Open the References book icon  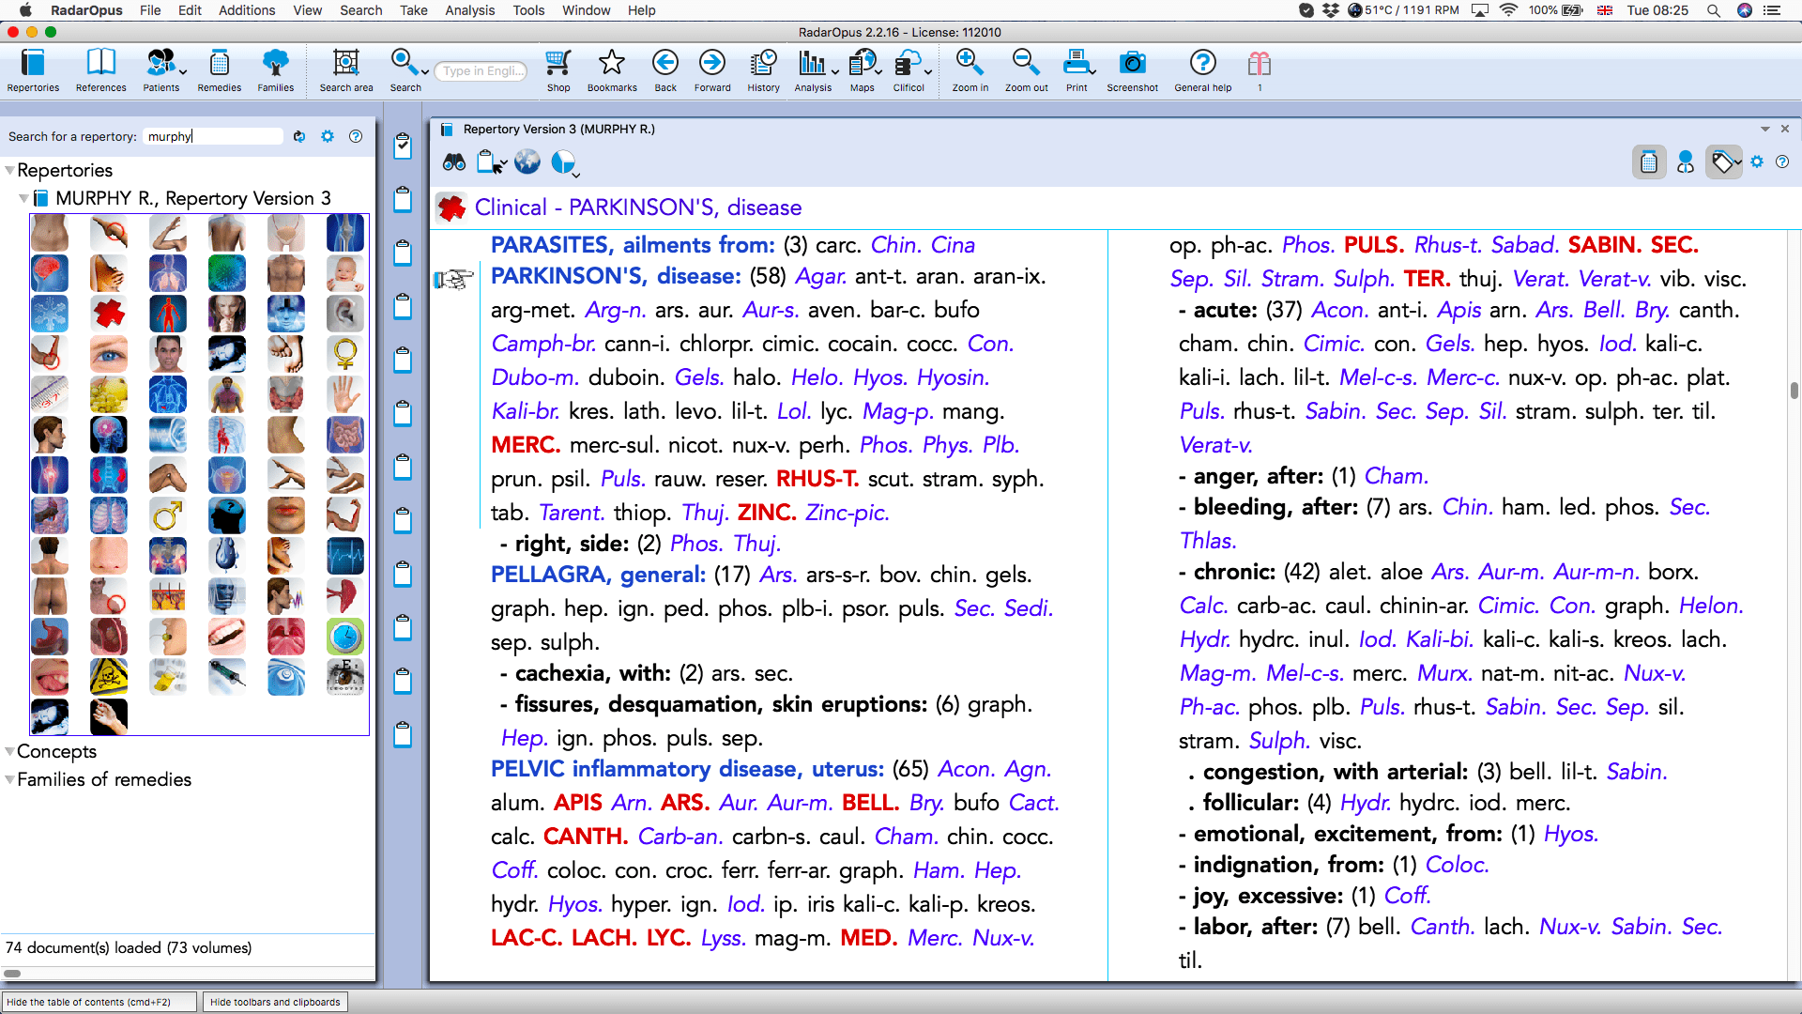click(100, 70)
